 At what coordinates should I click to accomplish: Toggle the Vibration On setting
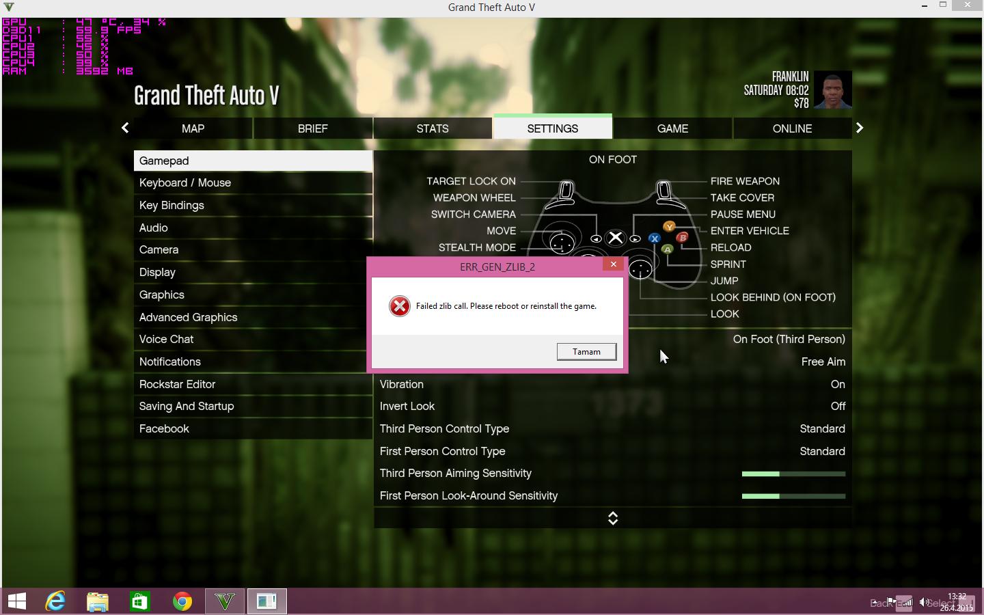tap(612, 384)
